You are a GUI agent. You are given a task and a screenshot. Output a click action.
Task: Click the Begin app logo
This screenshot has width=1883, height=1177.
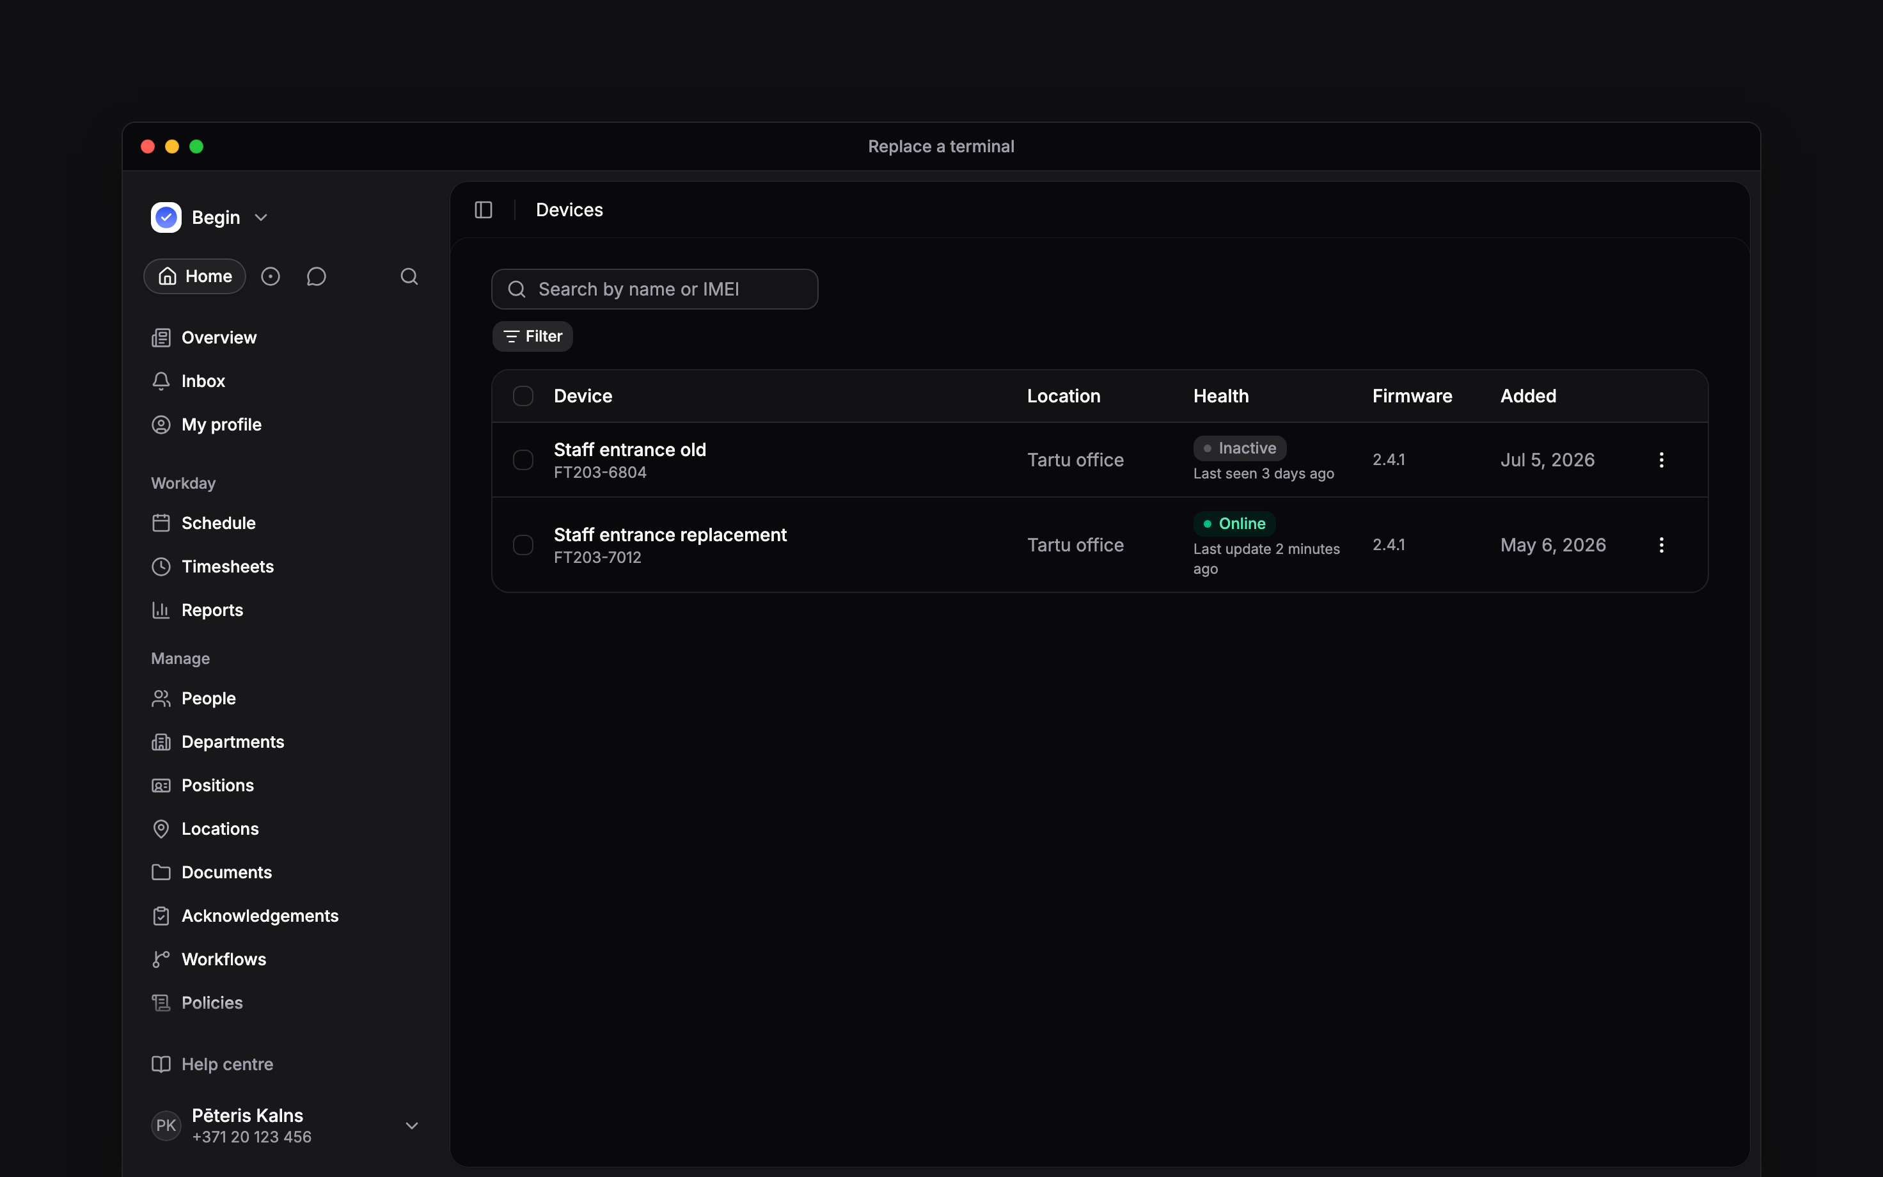pos(166,218)
